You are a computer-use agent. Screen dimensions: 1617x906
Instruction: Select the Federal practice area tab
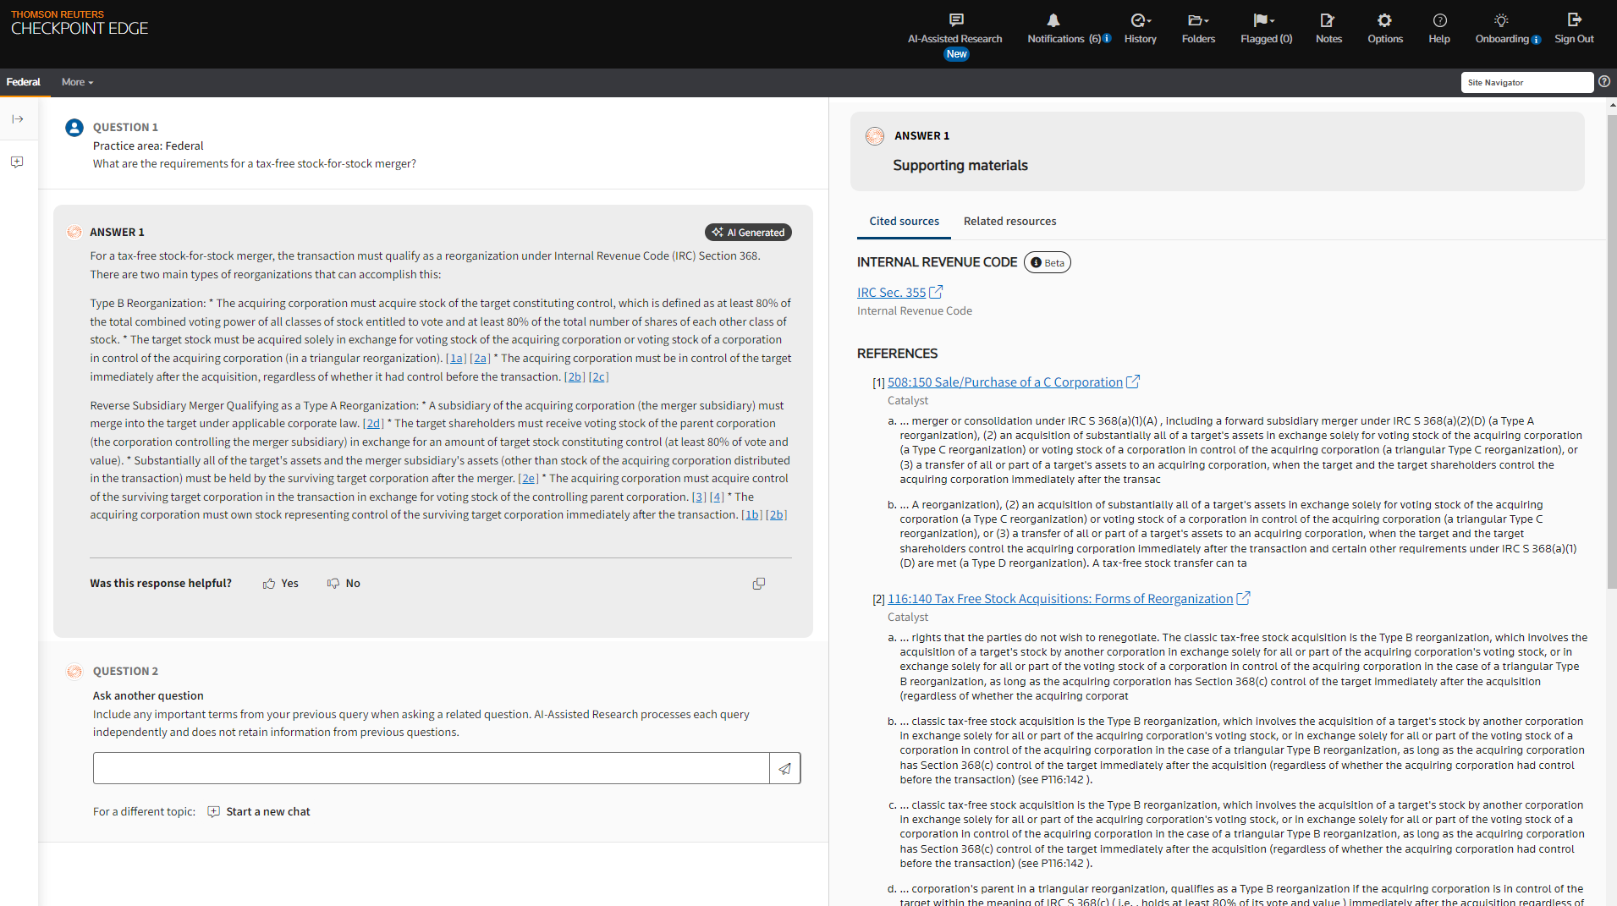point(23,82)
